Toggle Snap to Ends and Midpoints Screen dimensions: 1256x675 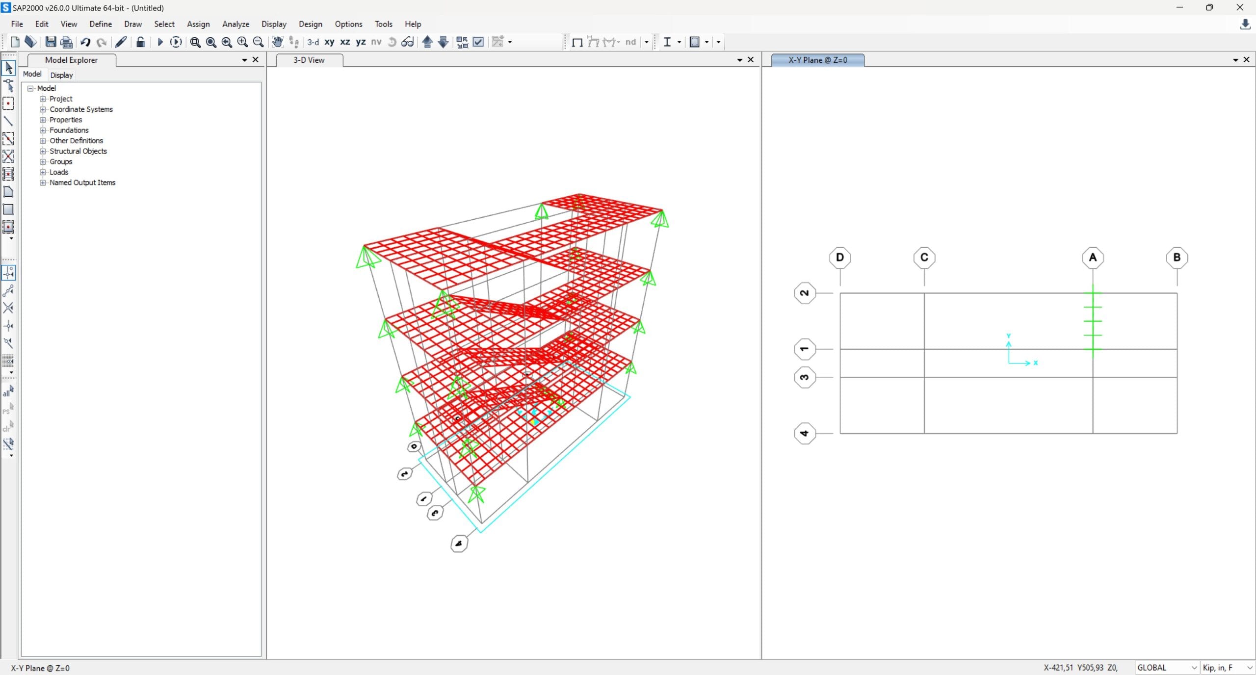click(8, 290)
